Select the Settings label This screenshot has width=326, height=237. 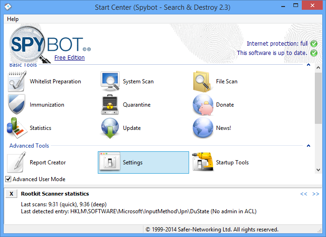pyautogui.click(x=133, y=163)
